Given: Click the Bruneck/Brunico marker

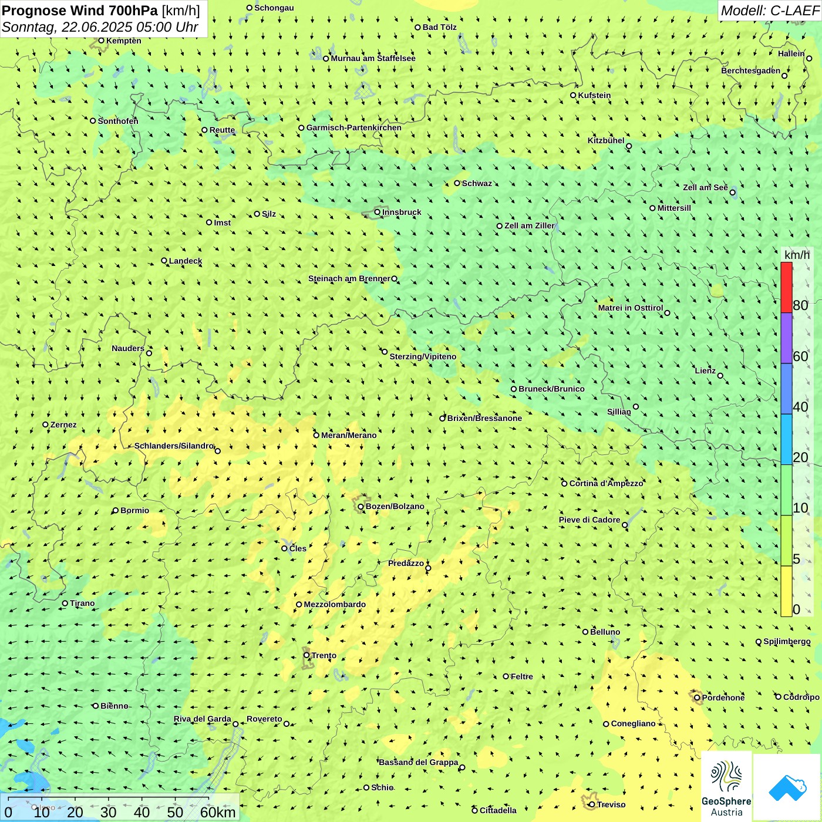Looking at the screenshot, I should 514,389.
